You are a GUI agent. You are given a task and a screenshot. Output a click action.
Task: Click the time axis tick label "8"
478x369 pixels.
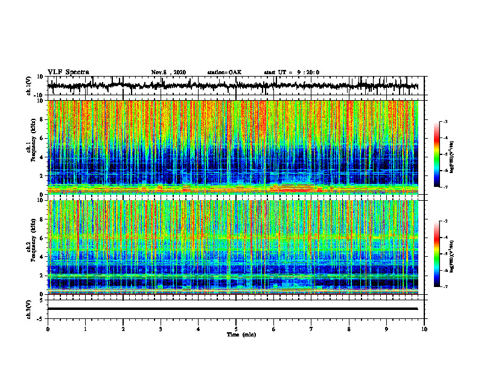pyautogui.click(x=349, y=329)
